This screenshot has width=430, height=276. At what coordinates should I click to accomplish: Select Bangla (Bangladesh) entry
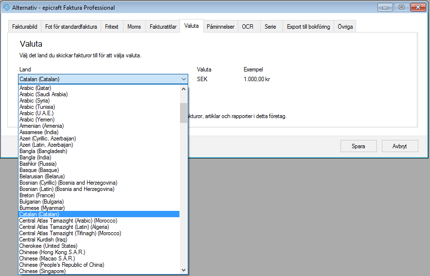(x=99, y=151)
